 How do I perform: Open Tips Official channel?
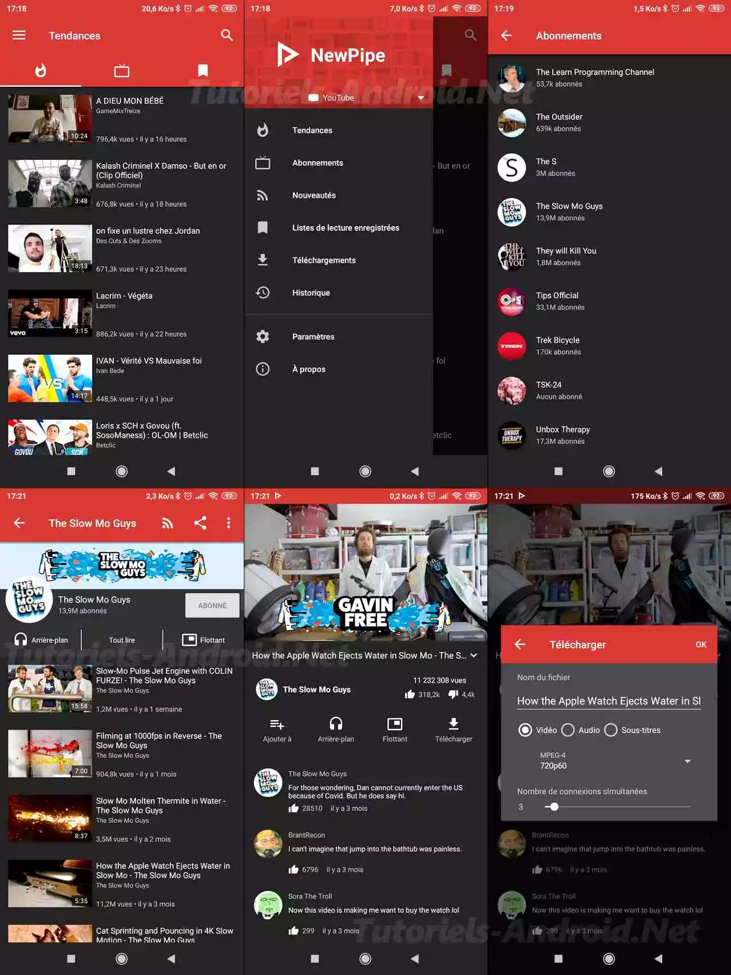(609, 301)
